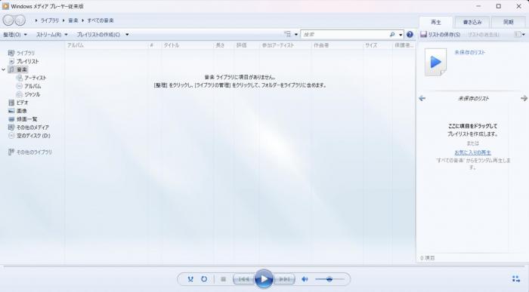Click the playback seek bar
The image size is (529, 292).
tap(264, 267)
